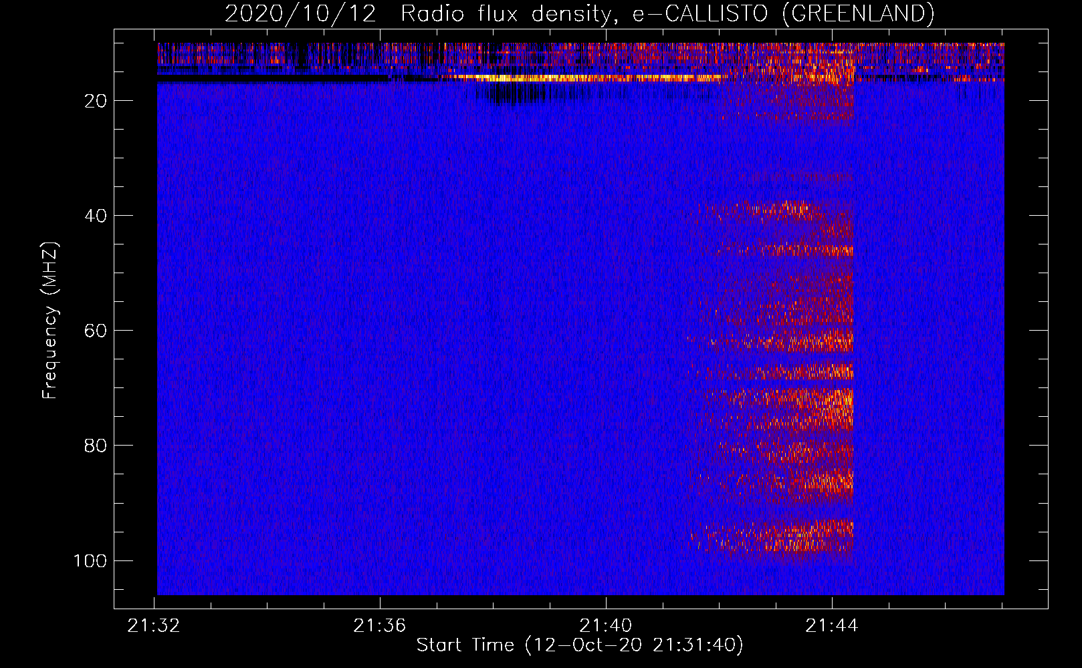Click the 'Frequency (MHZ)' axis label
Image resolution: width=1082 pixels, height=668 pixels.
[50, 321]
